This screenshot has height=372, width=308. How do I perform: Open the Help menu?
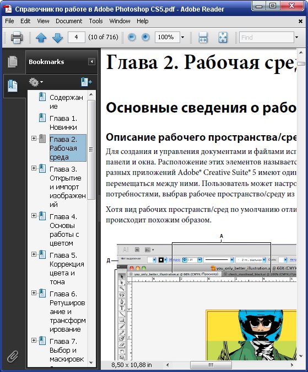[142, 21]
